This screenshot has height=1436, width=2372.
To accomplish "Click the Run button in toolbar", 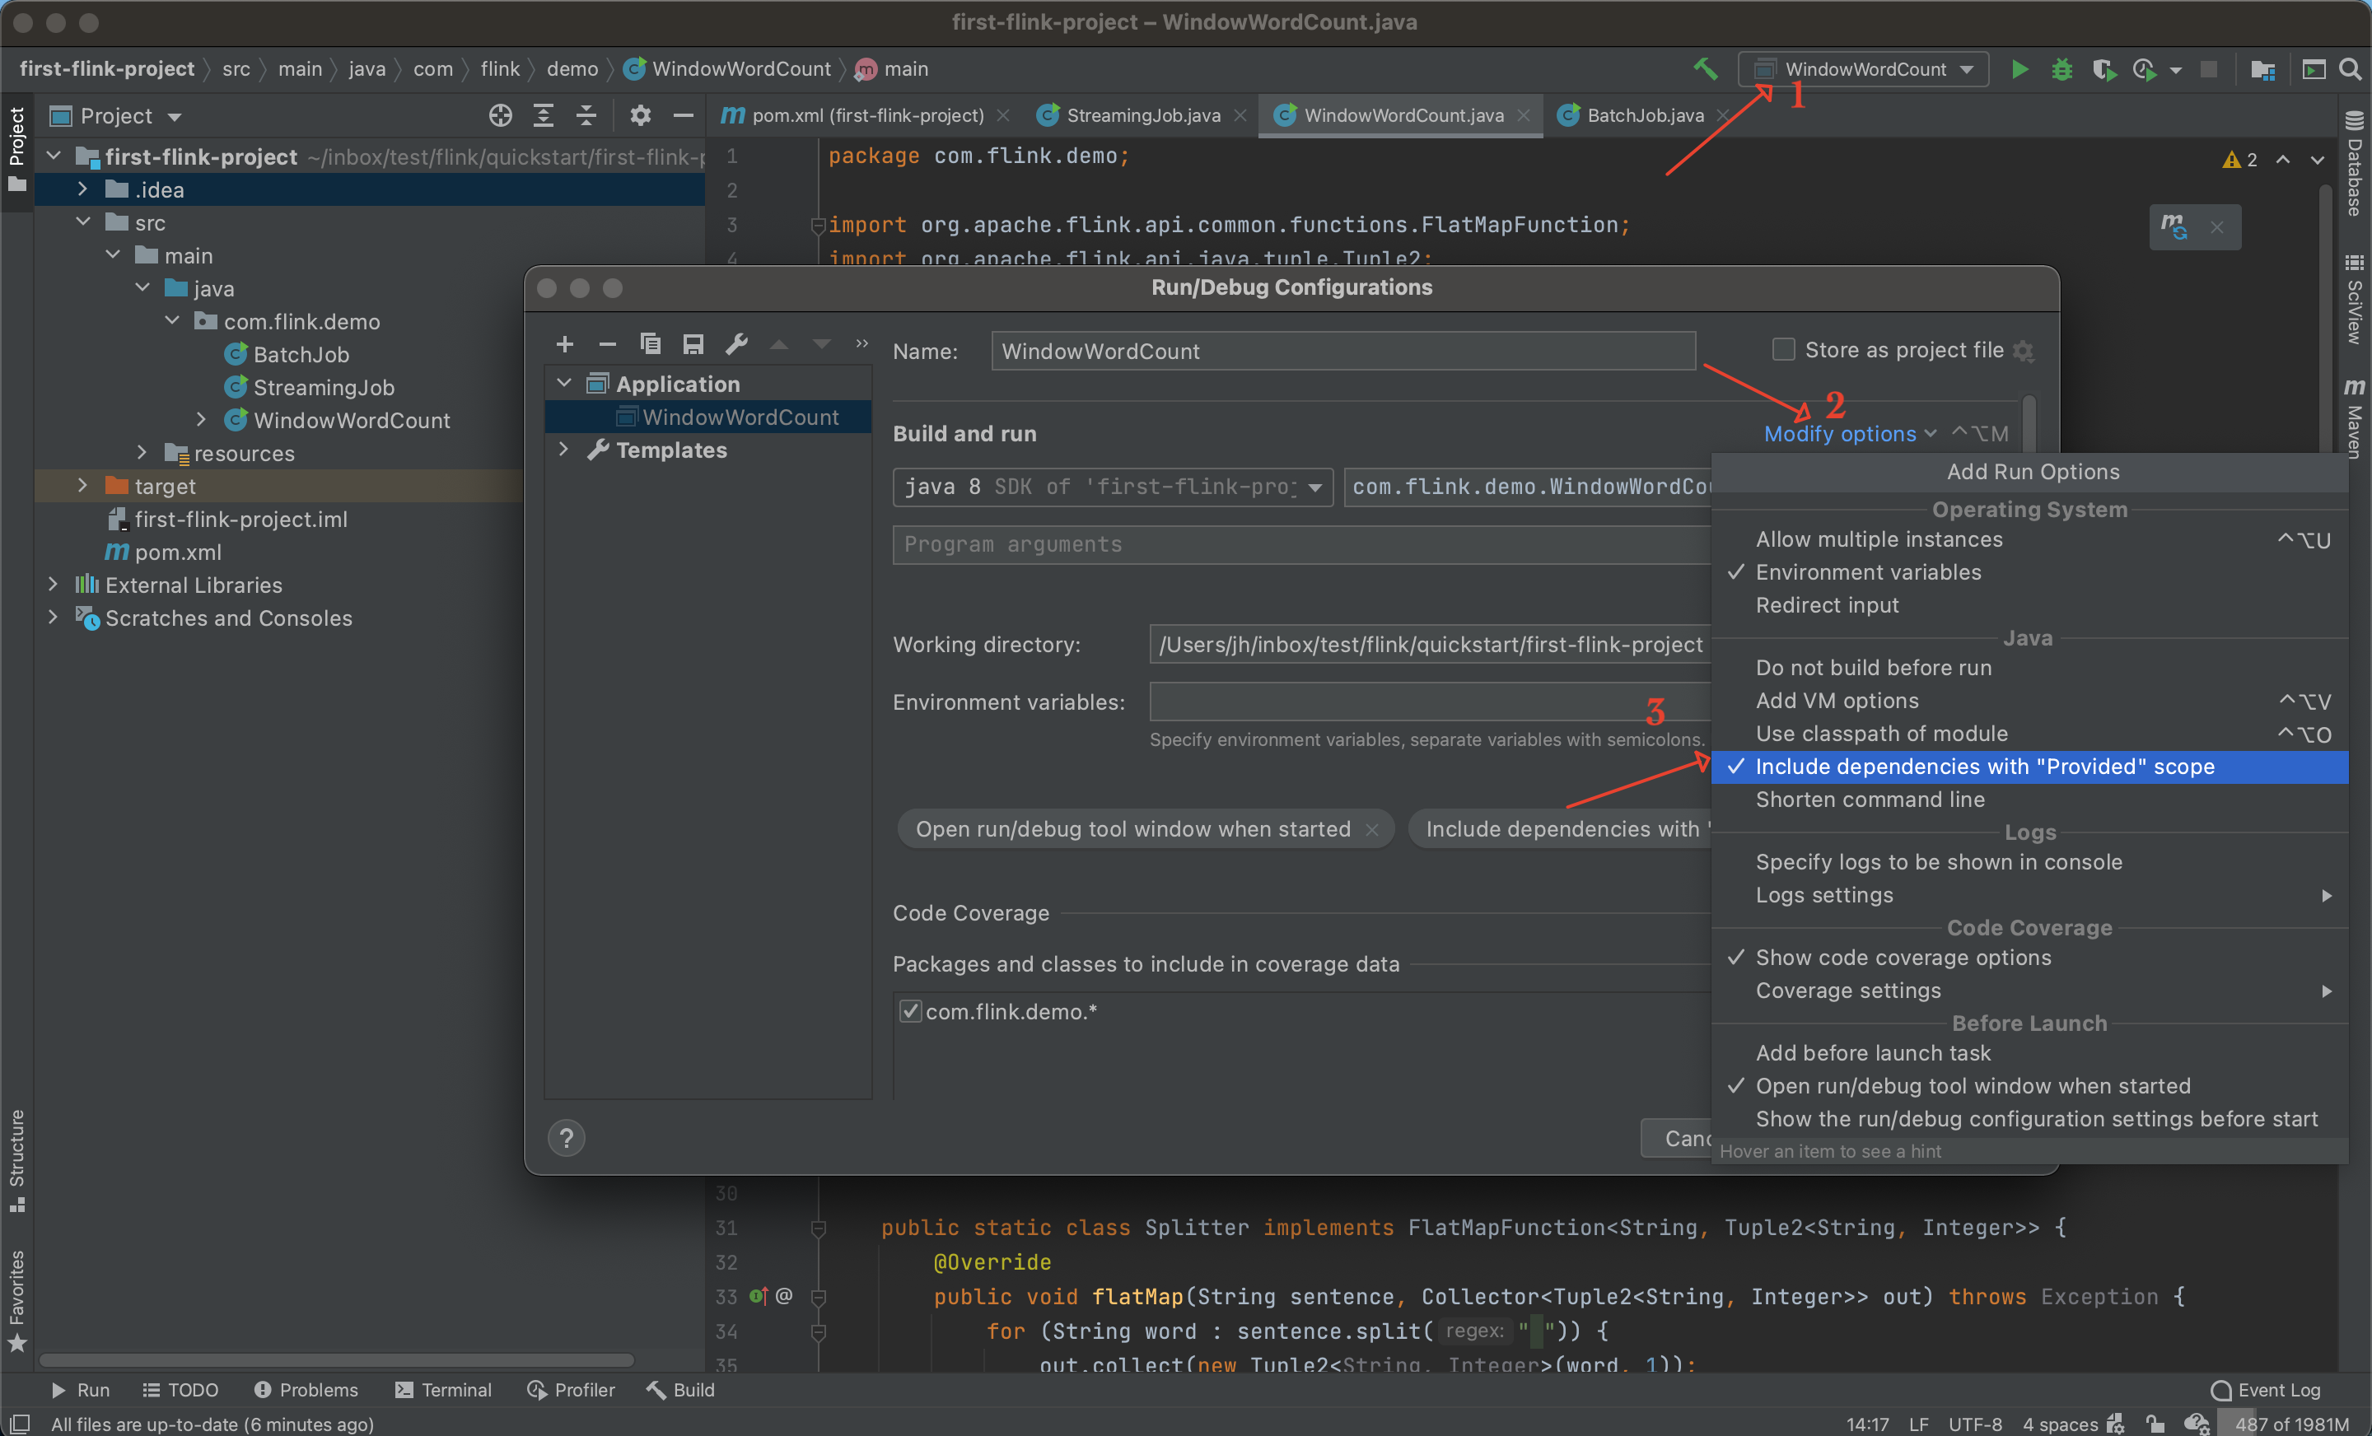I will 2021,69.
